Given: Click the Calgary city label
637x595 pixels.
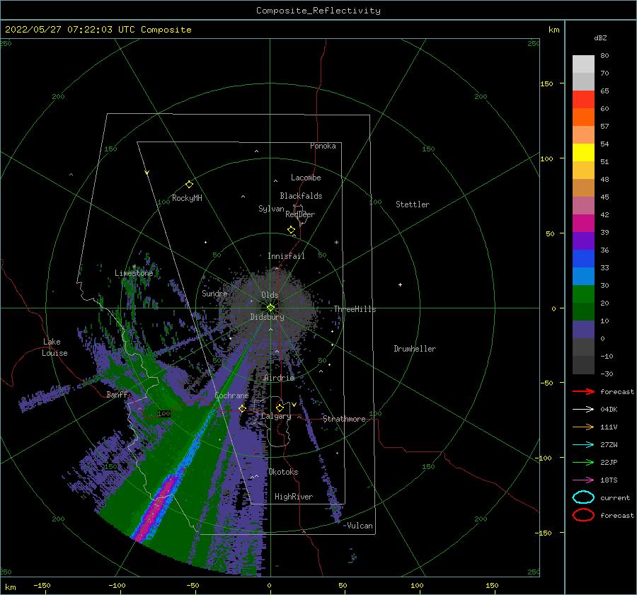Looking at the screenshot, I should 276,416.
